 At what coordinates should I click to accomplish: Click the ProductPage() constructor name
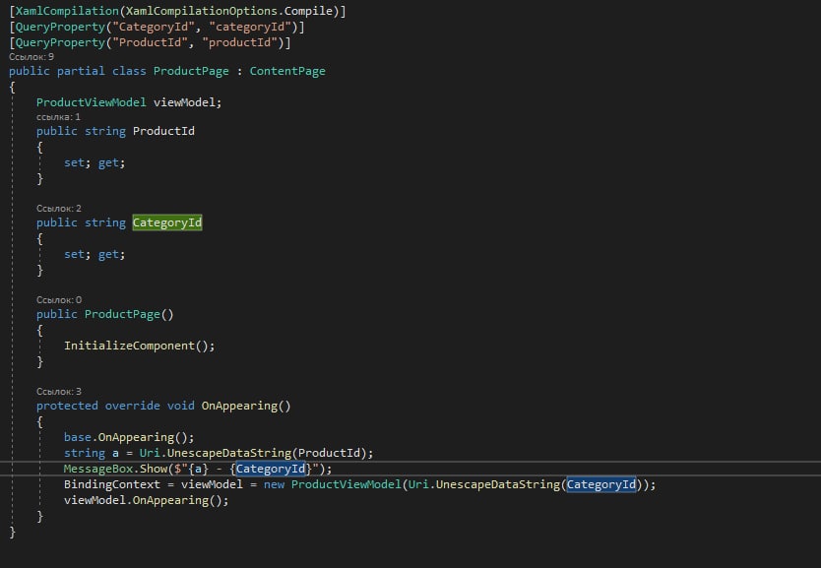click(122, 314)
